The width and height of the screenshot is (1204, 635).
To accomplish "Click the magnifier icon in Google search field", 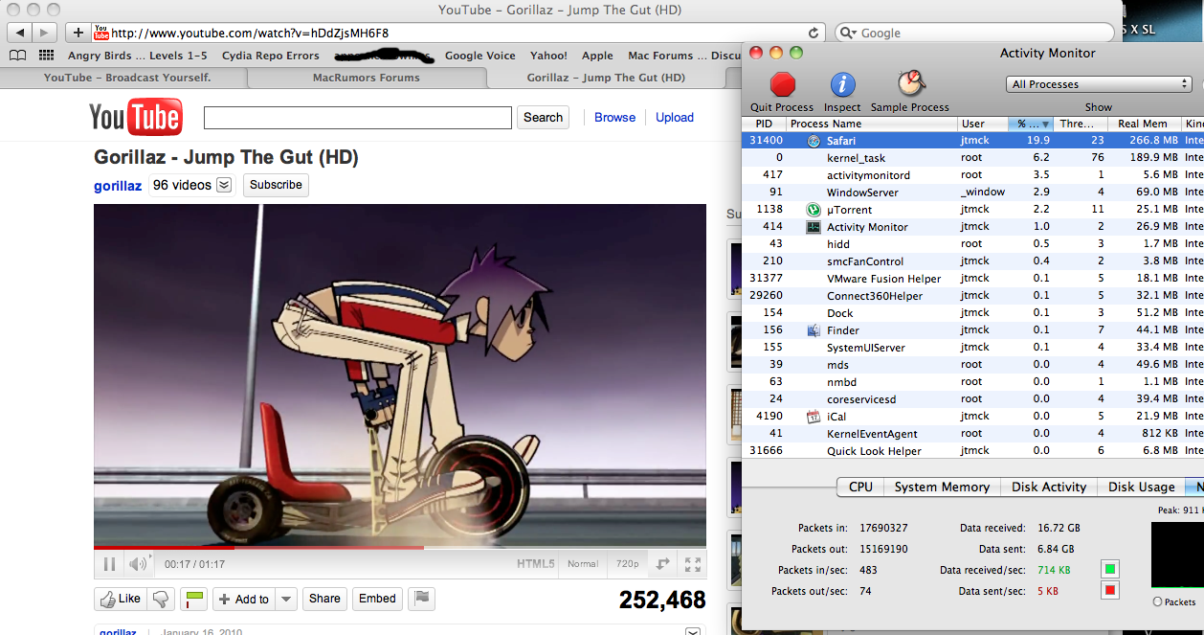I will (x=848, y=33).
